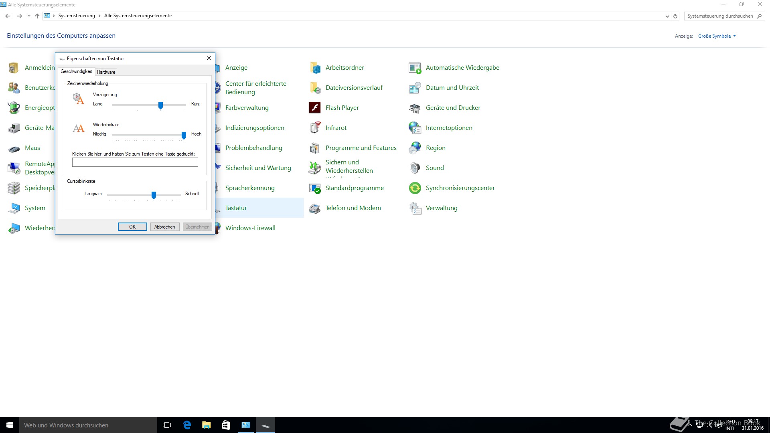Click the Sound speaker icon
Viewport: 770px width, 433px height.
click(x=415, y=168)
